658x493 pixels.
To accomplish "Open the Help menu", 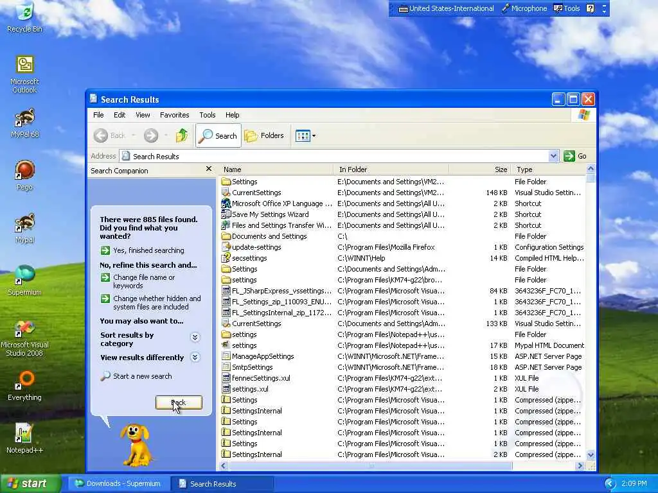I will tap(232, 115).
